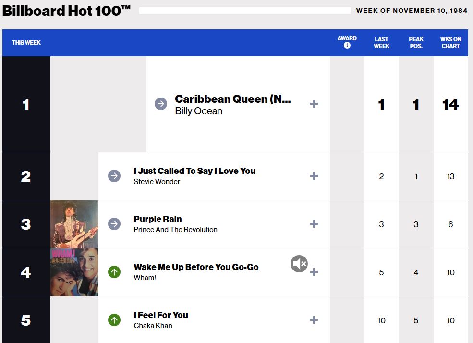The image size is (473, 343).
Task: Click the Award info icon
Action: point(347,46)
